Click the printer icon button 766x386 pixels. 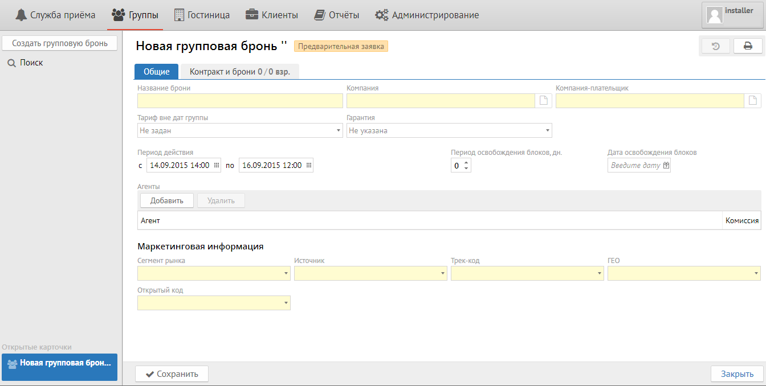(x=748, y=46)
